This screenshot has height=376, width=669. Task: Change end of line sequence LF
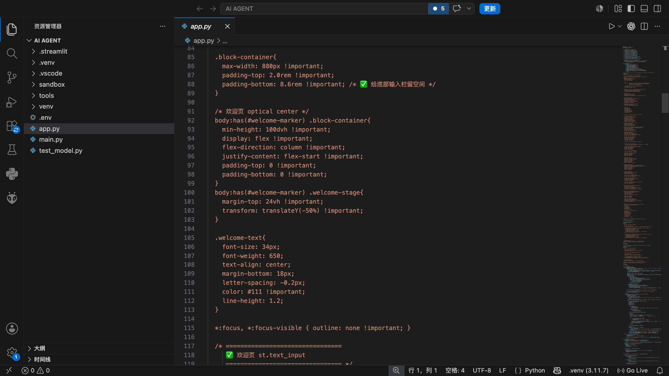pyautogui.click(x=502, y=370)
